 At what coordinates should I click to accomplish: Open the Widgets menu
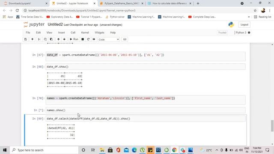[x=99, y=33]
